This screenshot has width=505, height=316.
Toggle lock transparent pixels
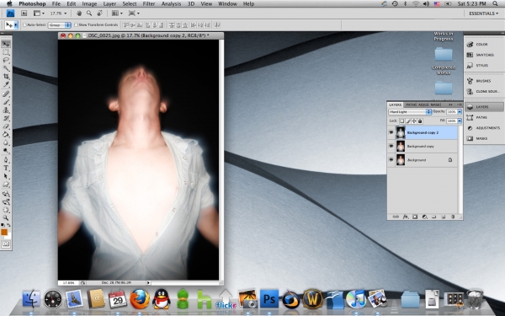coord(402,121)
